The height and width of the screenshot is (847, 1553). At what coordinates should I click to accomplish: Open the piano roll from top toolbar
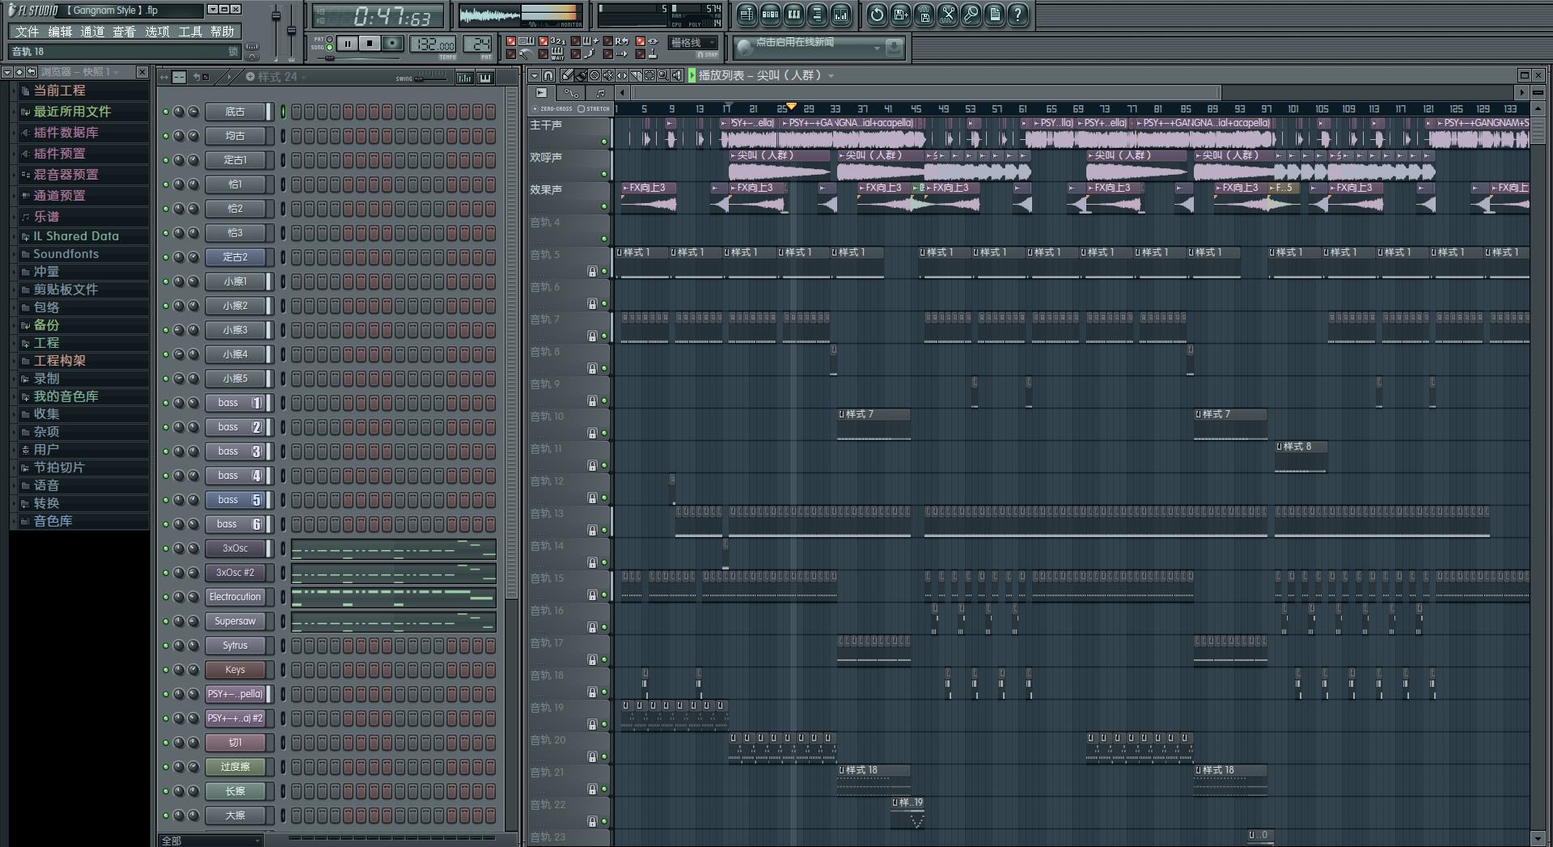pyautogui.click(x=793, y=15)
